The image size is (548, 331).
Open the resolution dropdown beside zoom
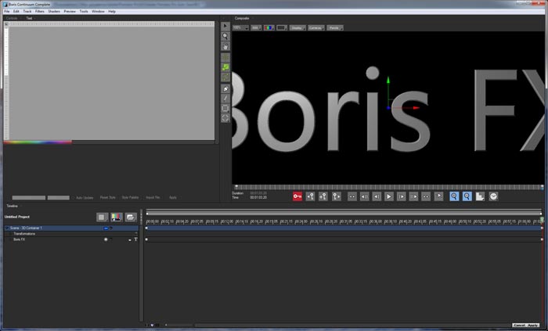click(x=256, y=27)
